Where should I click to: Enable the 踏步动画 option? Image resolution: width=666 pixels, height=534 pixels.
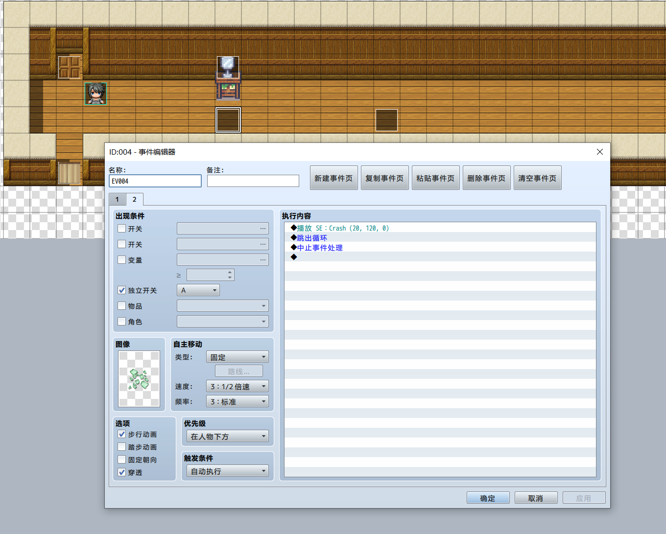click(x=122, y=447)
